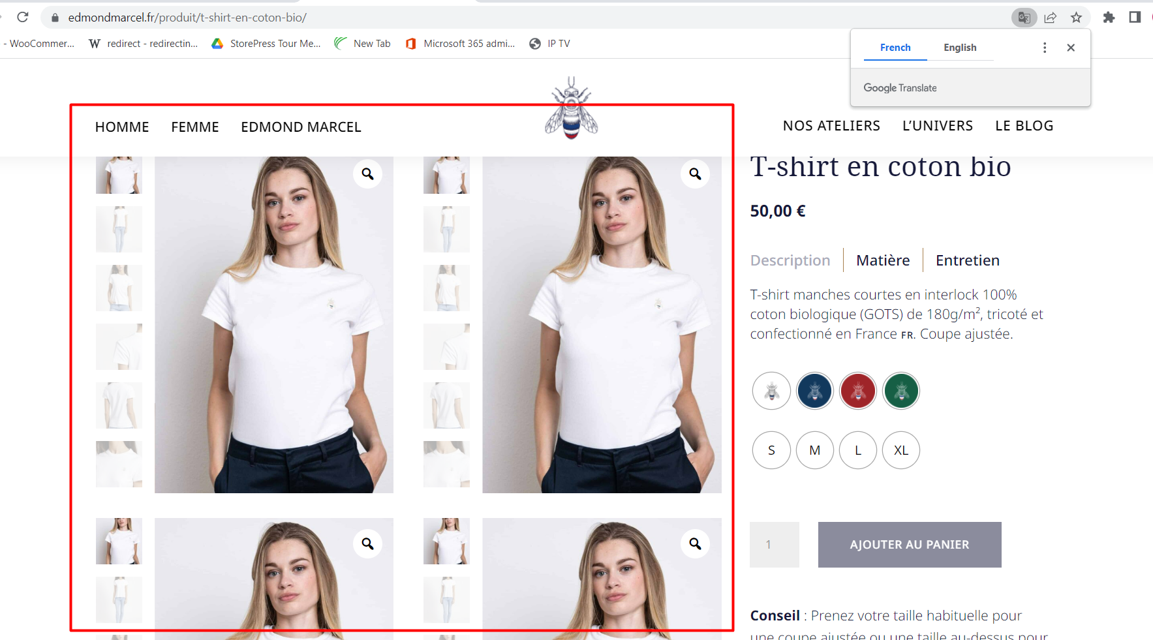1153x640 pixels.
Task: Bookmark this page with the star icon
Action: click(x=1076, y=18)
